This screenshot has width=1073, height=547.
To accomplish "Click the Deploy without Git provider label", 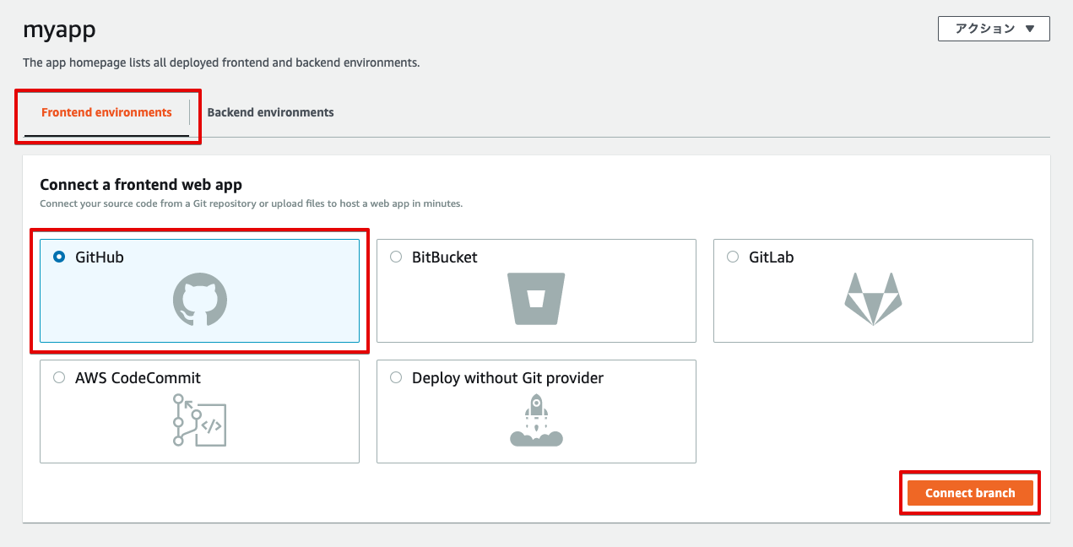I will click(508, 377).
